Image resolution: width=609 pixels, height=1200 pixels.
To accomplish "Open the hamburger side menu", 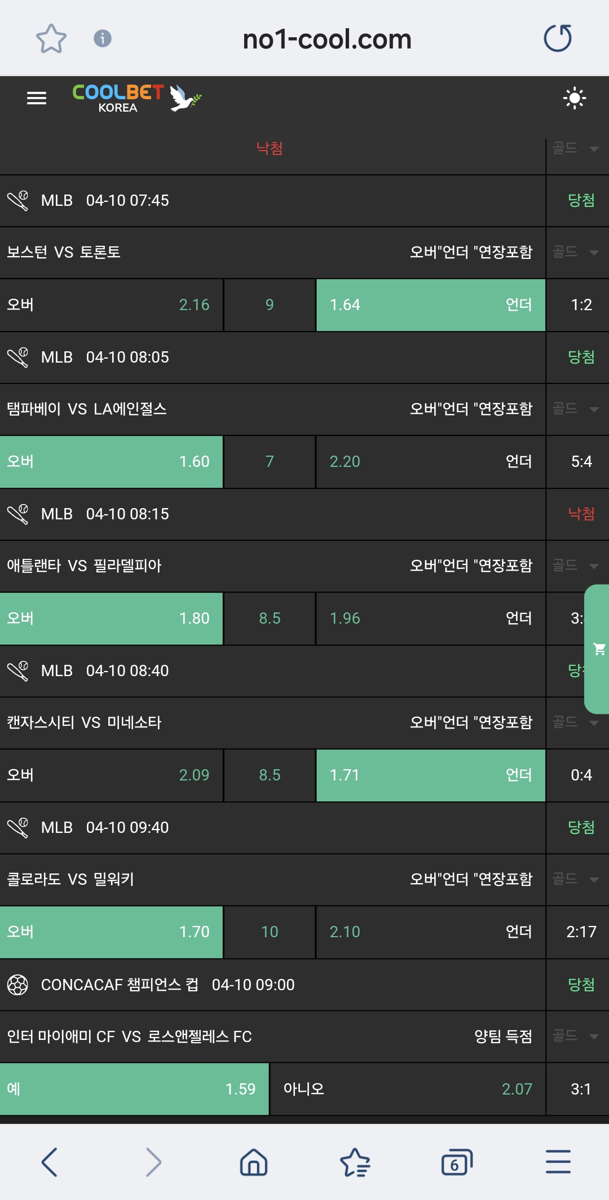I will (37, 99).
